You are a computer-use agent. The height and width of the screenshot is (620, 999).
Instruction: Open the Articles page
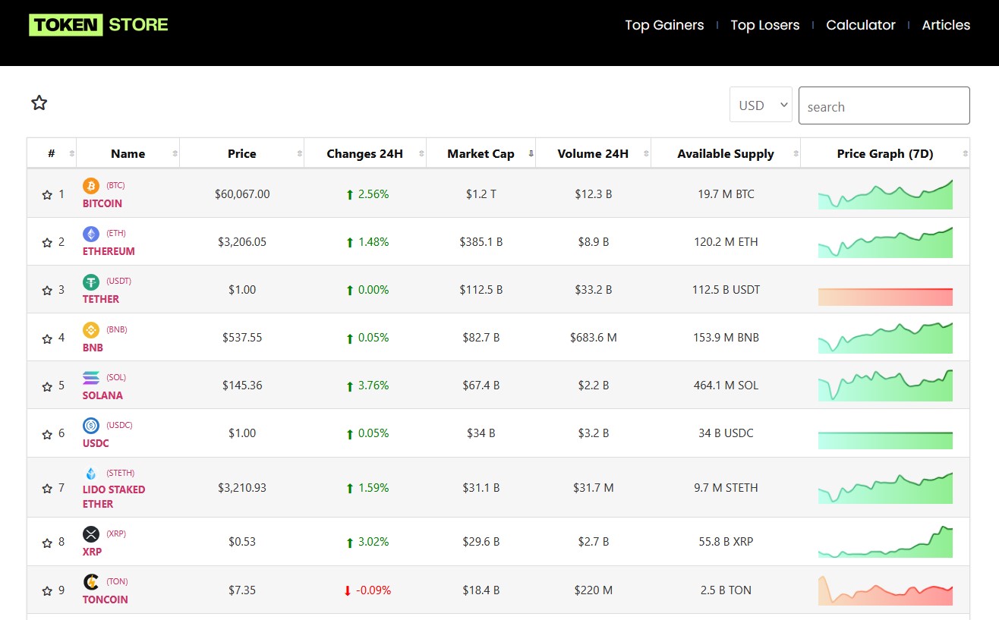946,25
